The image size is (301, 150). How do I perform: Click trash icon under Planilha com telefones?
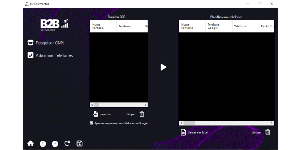pos(268,132)
